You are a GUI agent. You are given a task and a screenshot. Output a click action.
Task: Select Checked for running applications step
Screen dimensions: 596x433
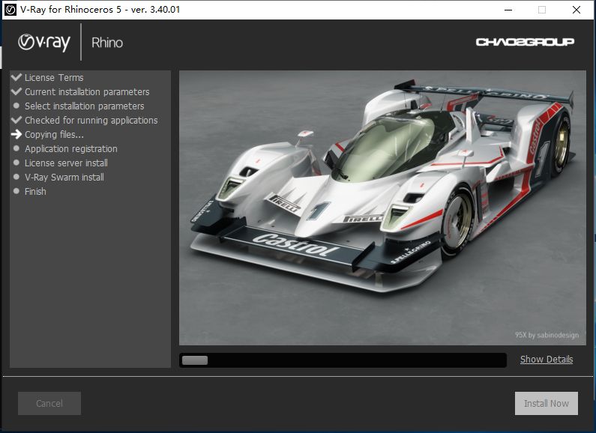pyautogui.click(x=91, y=121)
